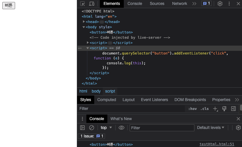Click the ellipsis inside the head element
Screen dimensions: 242x147
[x=102, y=22]
